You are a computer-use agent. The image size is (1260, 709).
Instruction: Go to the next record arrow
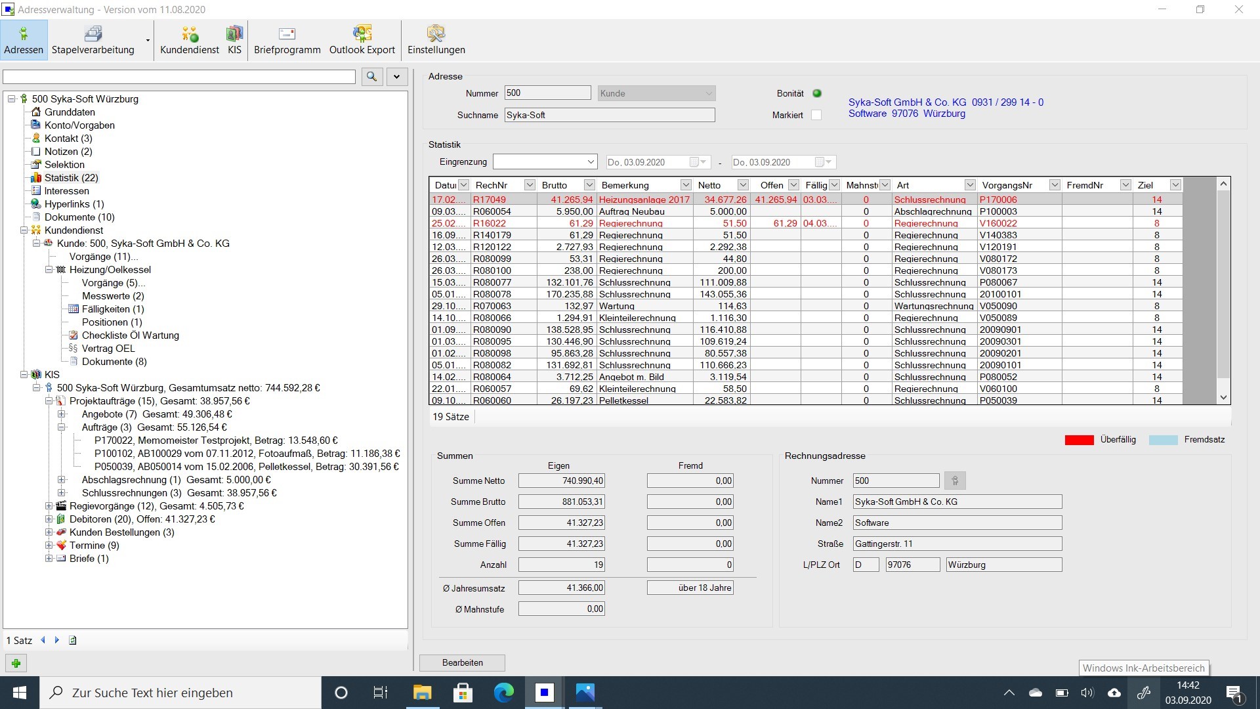(57, 640)
